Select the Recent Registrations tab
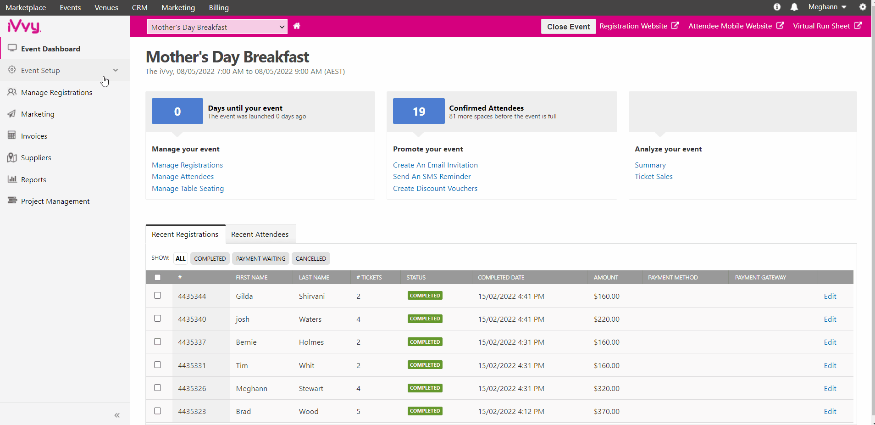The image size is (875, 425). pyautogui.click(x=185, y=234)
